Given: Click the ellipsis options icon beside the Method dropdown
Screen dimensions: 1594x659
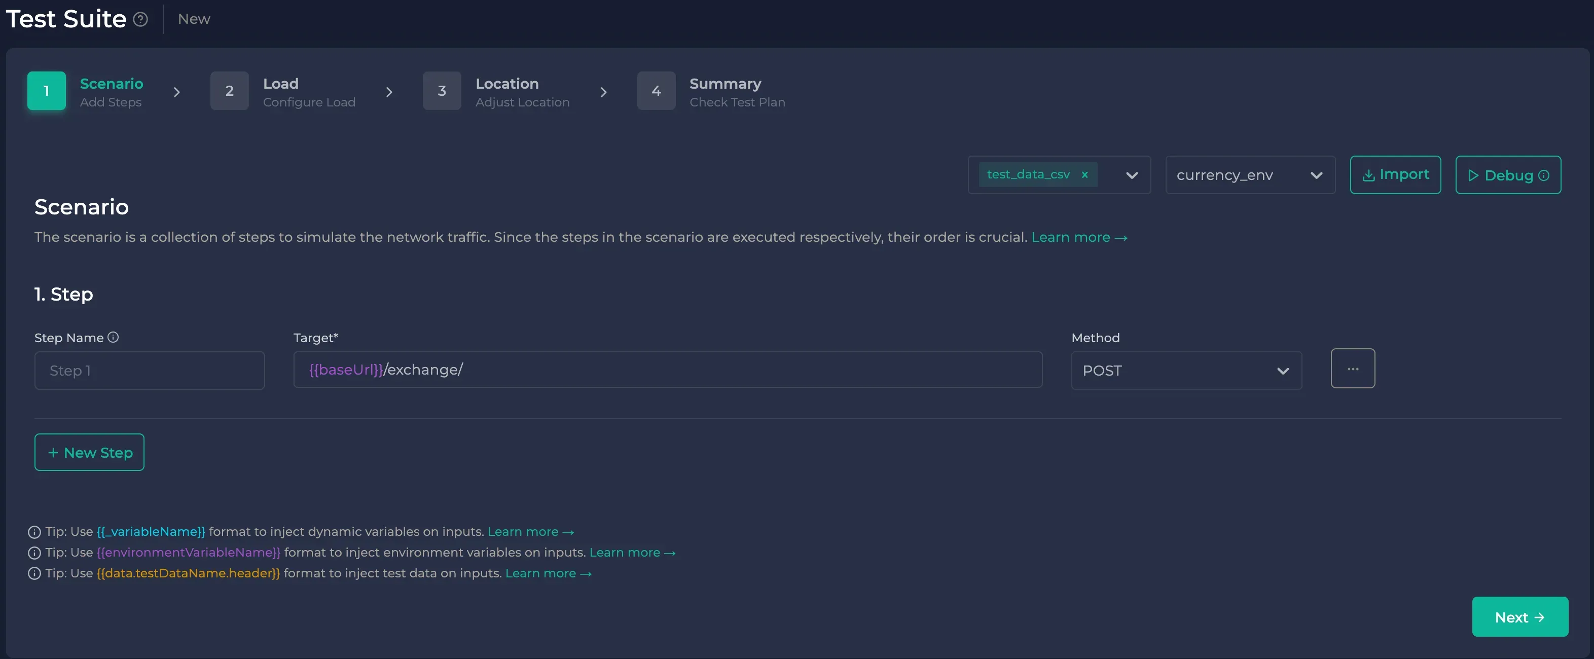Looking at the screenshot, I should [x=1353, y=369].
